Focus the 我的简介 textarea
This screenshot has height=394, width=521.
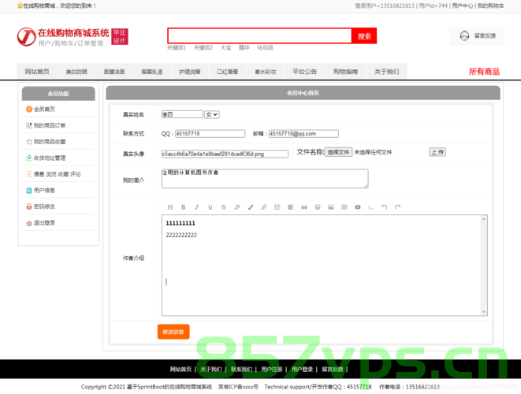(265, 179)
